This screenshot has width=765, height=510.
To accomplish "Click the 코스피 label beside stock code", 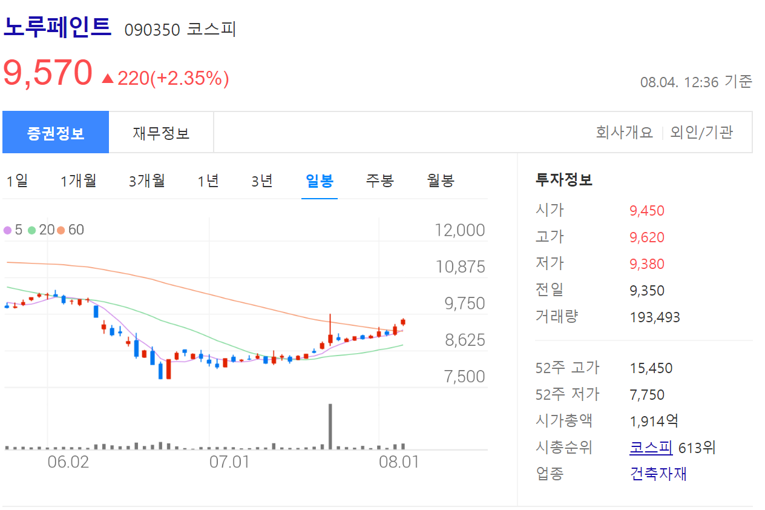I will click(x=211, y=30).
